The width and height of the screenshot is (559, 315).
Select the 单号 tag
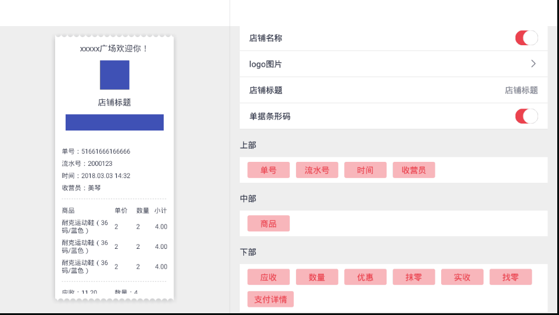tap(268, 170)
